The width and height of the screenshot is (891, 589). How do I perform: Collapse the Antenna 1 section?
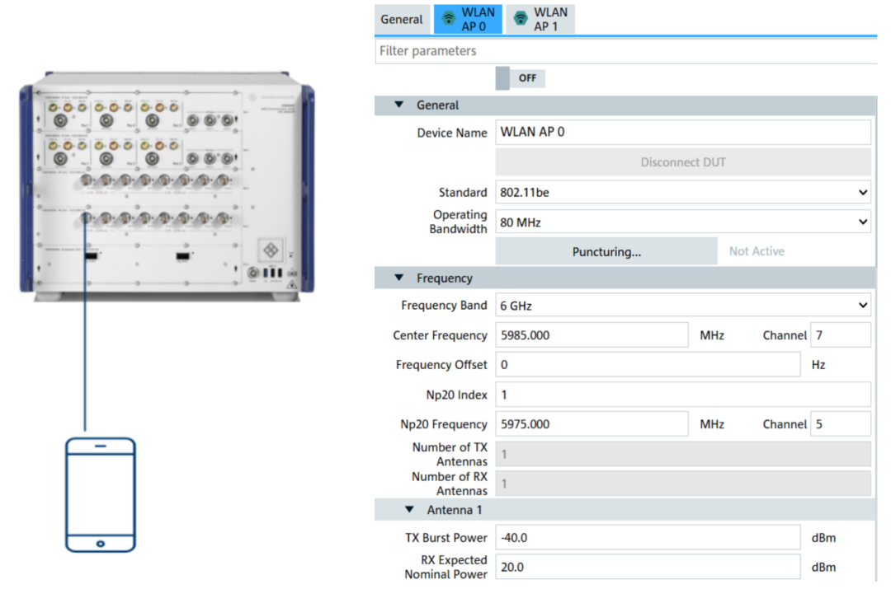tap(410, 510)
